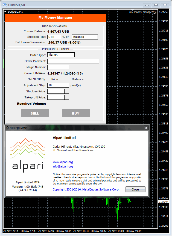Open the www.alpari.org link
Screen dimensions: 172x236
[x=63, y=162]
